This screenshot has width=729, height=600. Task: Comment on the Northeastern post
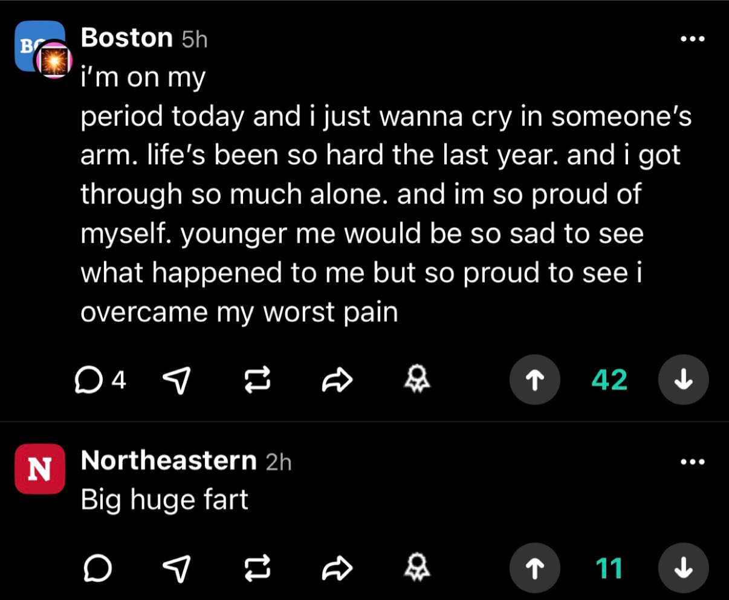click(97, 568)
